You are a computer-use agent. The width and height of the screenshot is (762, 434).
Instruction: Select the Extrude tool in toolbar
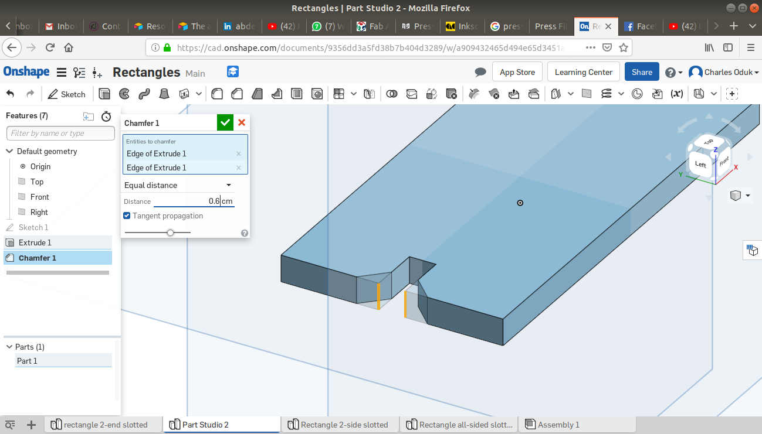(104, 94)
